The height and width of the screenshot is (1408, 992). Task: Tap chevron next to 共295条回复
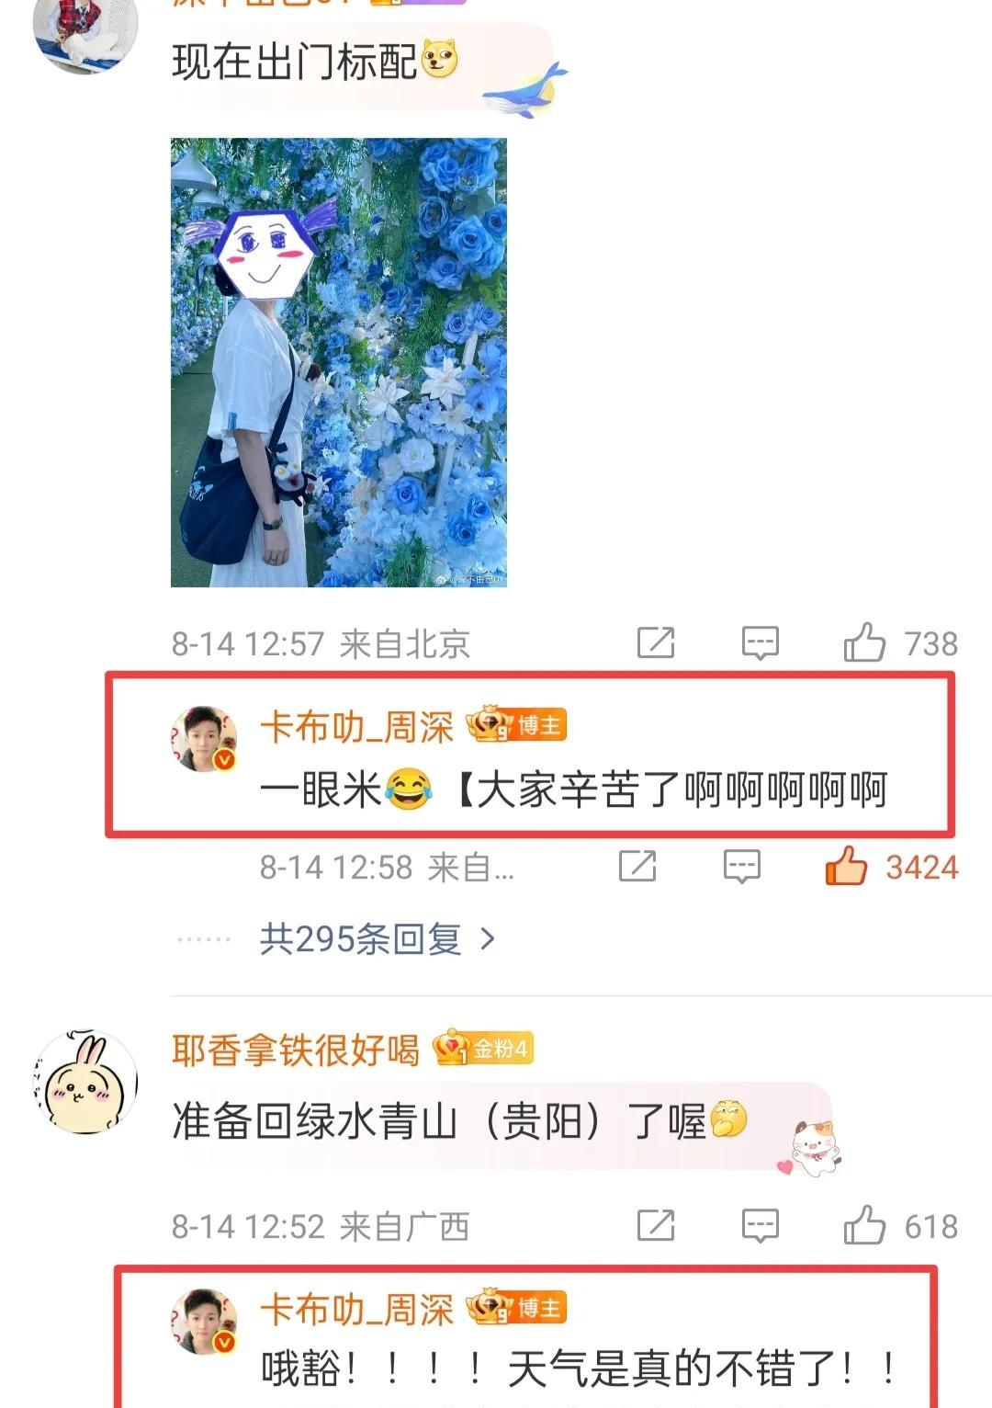tap(488, 939)
